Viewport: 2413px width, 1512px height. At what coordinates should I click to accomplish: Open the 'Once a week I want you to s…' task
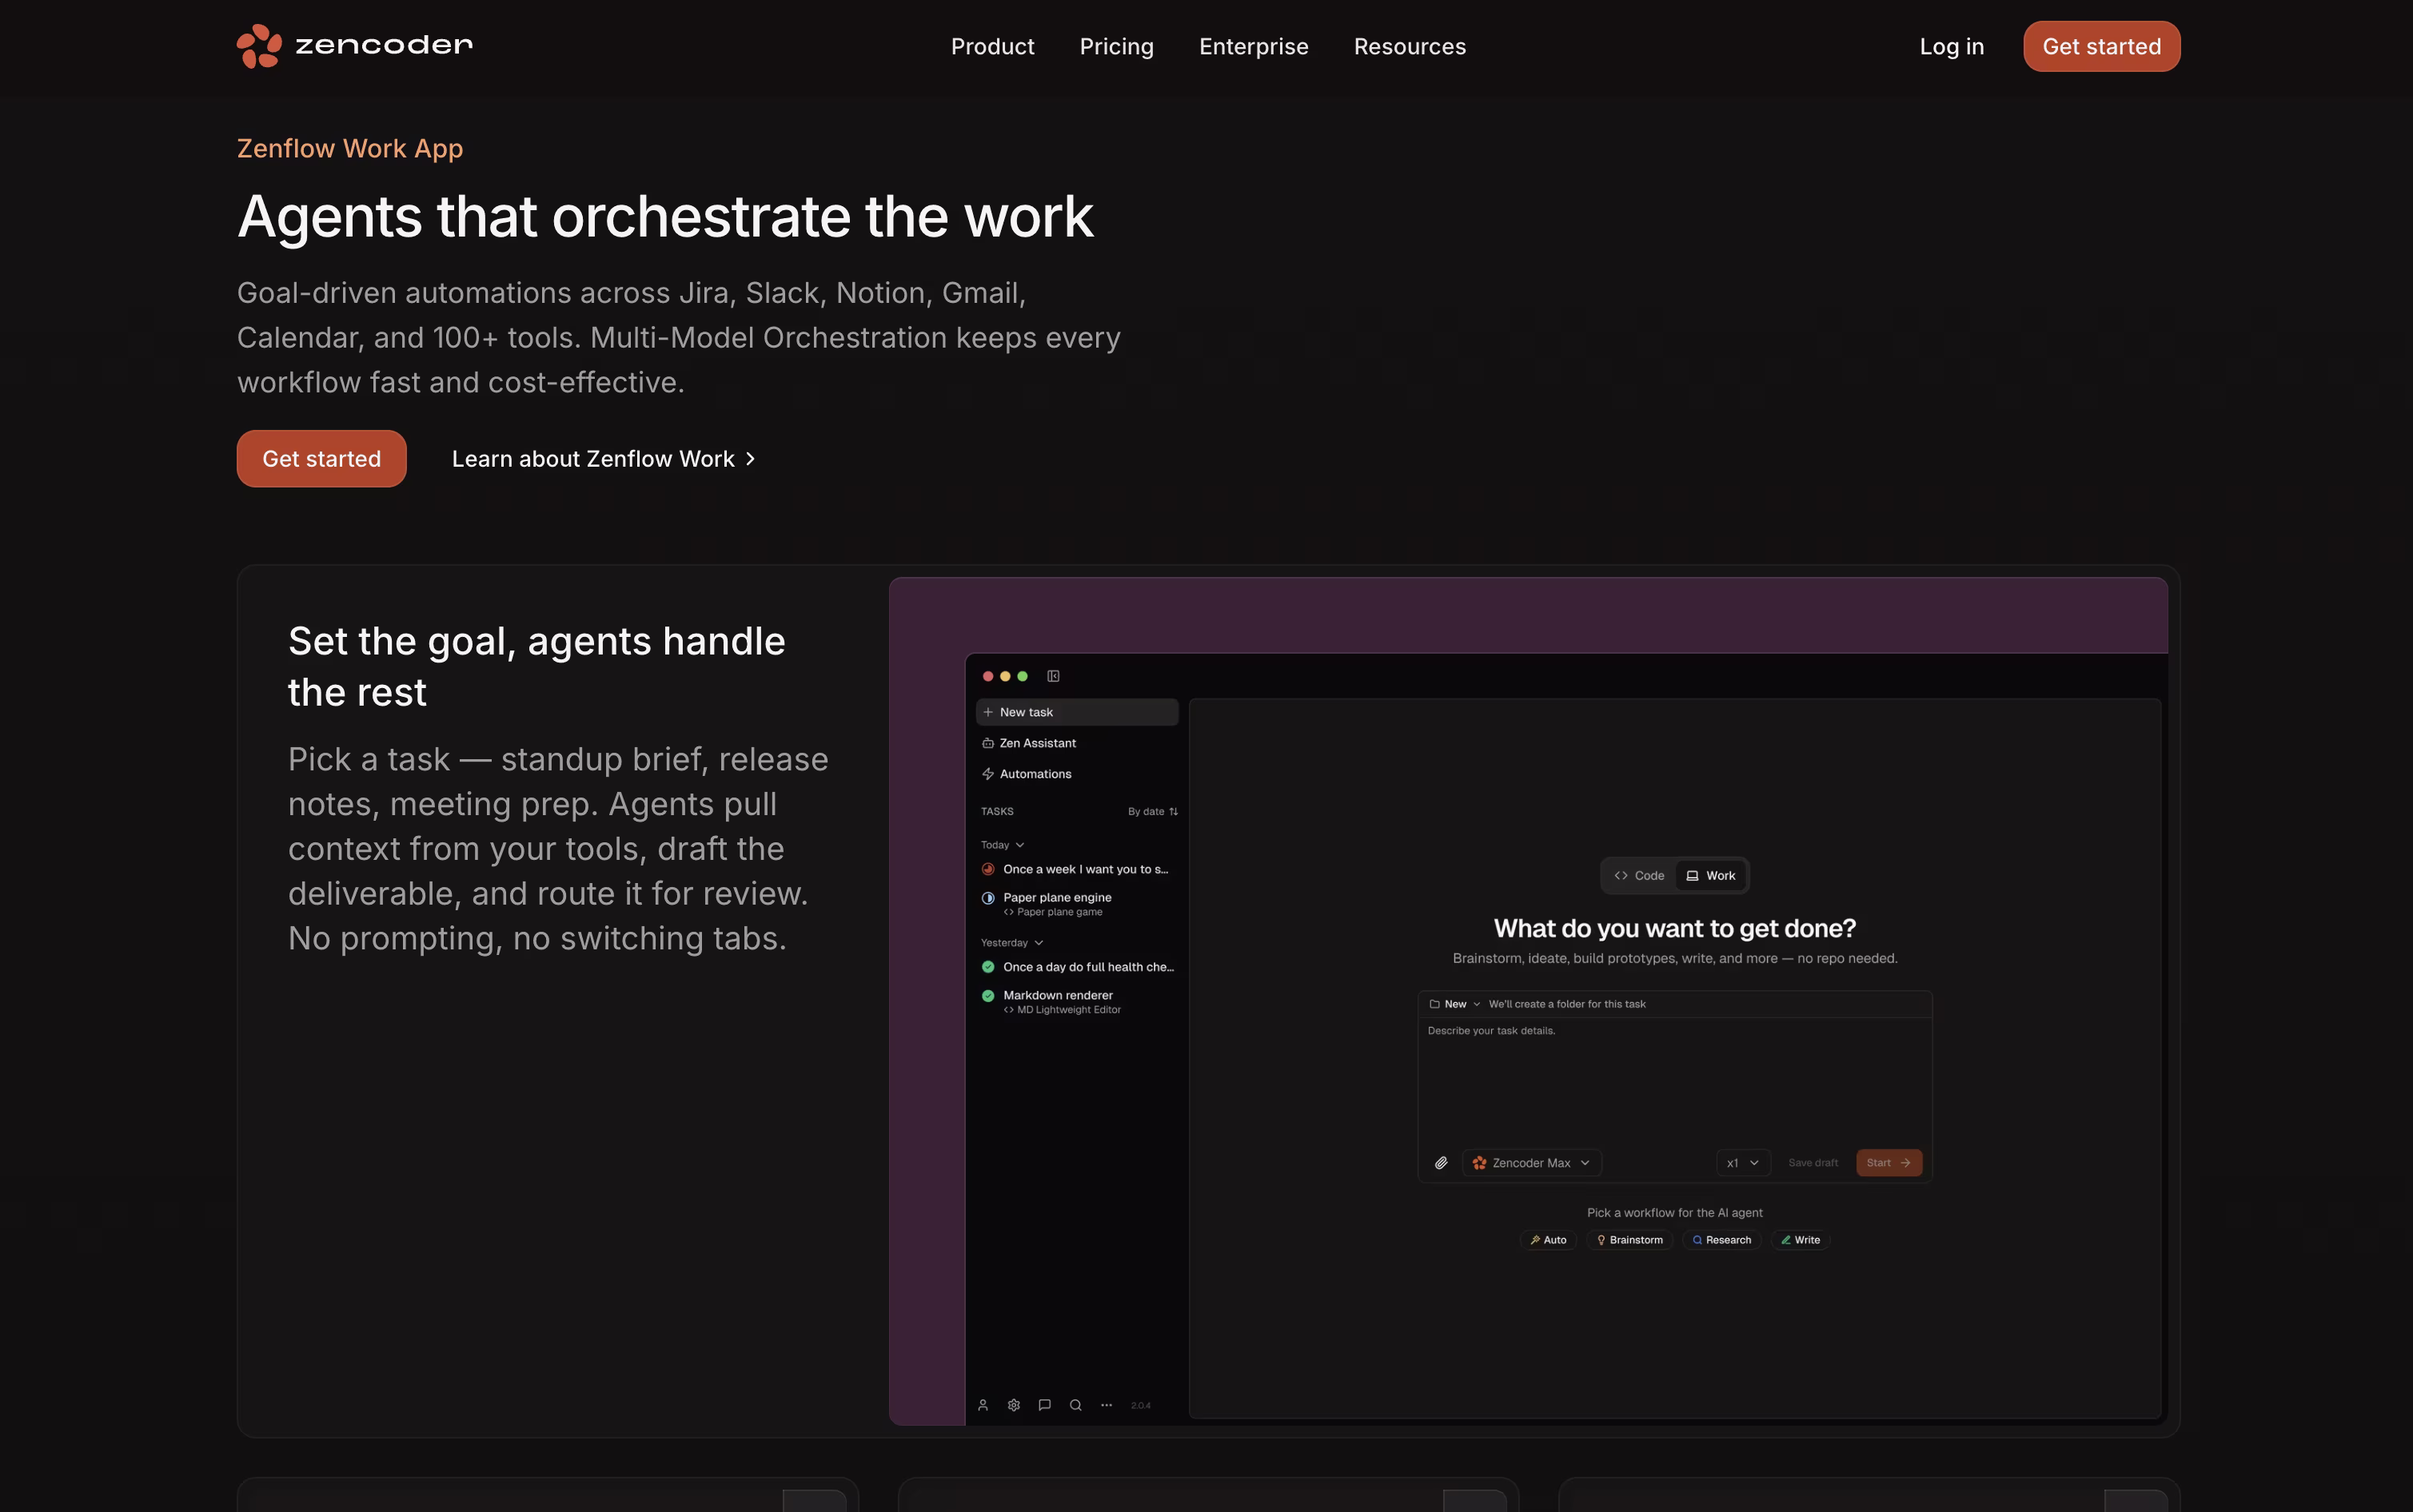coord(1076,869)
